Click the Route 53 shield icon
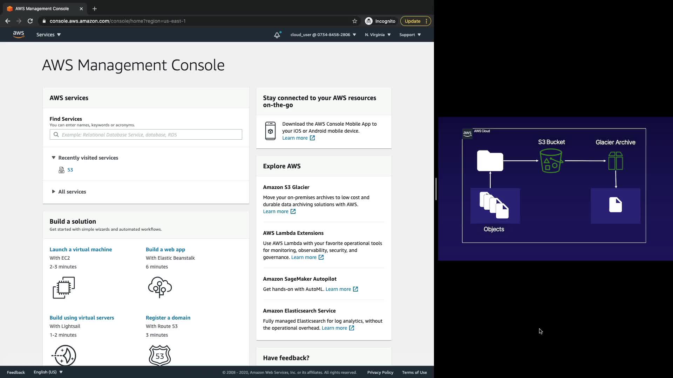Viewport: 673px width, 378px height. pyautogui.click(x=160, y=355)
